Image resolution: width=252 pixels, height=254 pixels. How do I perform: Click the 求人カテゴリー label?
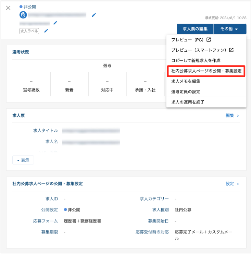click(x=154, y=199)
